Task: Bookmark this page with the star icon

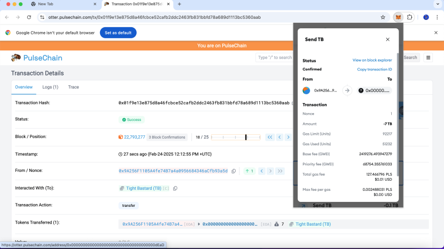Action: coord(383,17)
